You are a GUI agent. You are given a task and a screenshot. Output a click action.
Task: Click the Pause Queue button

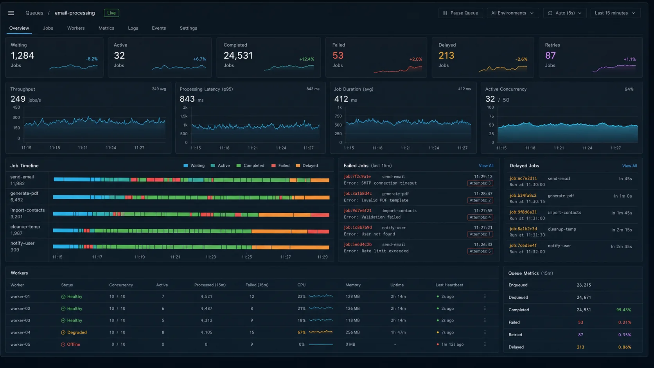click(460, 13)
